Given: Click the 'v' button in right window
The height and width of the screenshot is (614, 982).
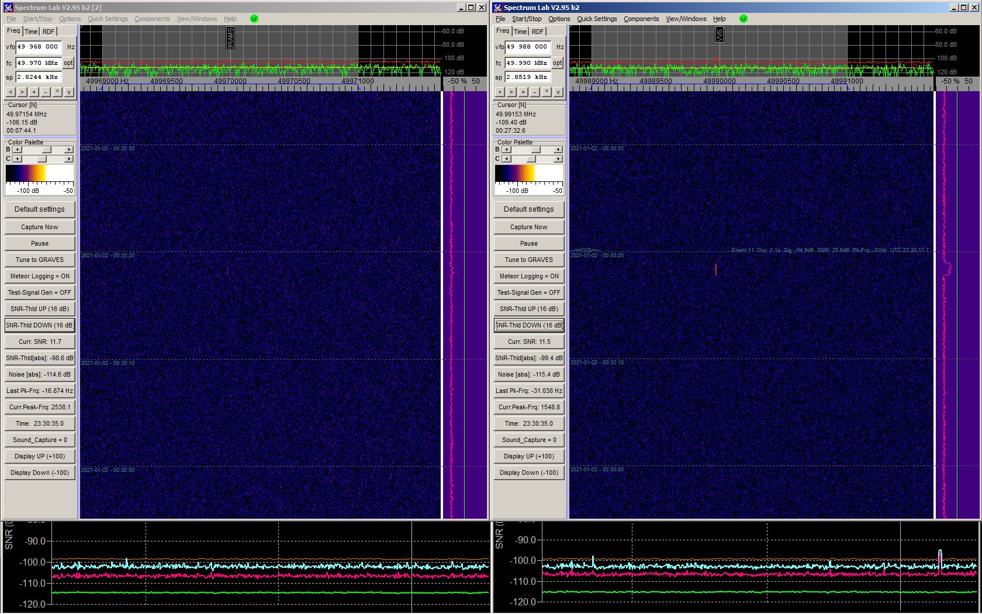Looking at the screenshot, I should (558, 92).
